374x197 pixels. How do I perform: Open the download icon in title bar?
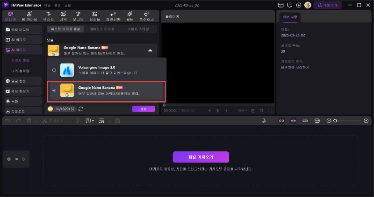[299, 5]
